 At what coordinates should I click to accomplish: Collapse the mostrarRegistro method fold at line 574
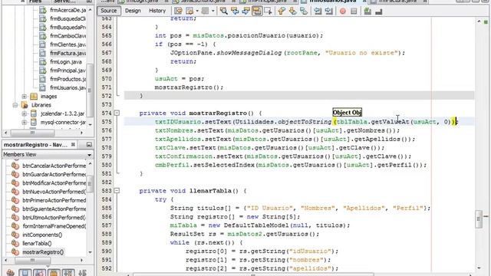(x=117, y=113)
